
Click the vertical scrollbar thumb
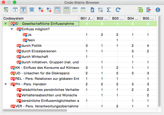[x=159, y=61]
